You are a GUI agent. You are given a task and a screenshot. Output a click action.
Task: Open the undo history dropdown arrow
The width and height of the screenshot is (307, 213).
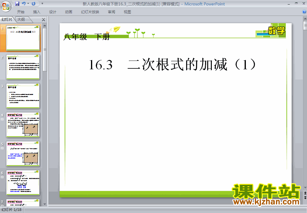[28, 4]
